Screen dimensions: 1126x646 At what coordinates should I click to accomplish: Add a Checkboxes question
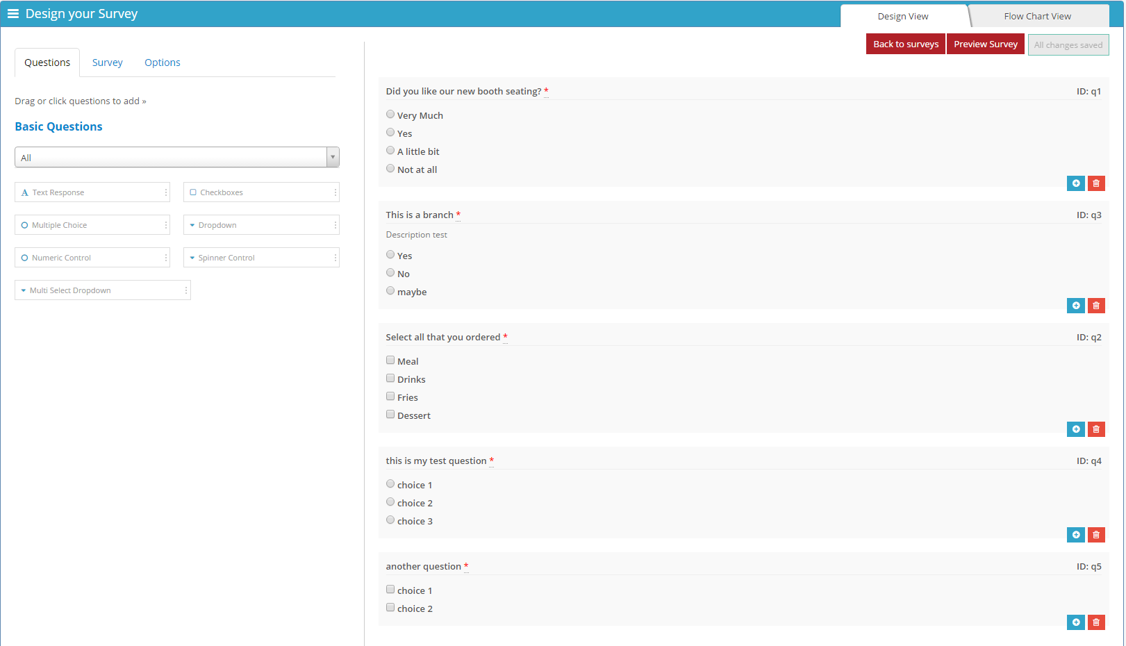tap(261, 192)
